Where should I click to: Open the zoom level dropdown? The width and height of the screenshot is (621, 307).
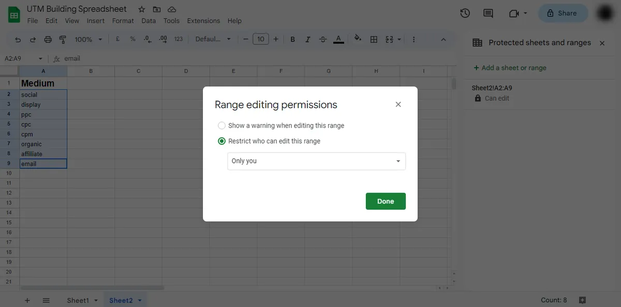click(x=88, y=39)
